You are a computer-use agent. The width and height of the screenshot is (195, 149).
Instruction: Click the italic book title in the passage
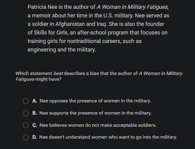tap(132, 7)
